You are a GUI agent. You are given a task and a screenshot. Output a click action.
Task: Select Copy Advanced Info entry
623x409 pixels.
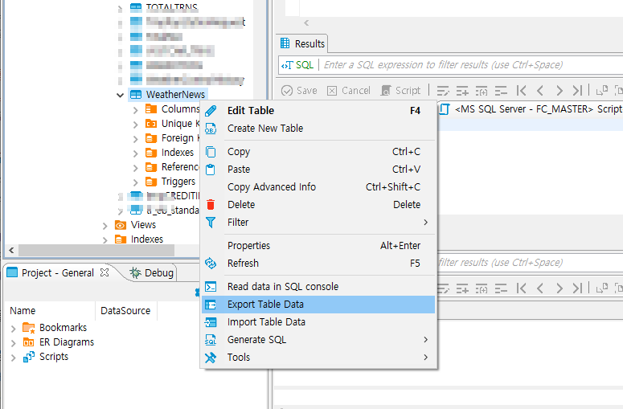[x=318, y=187]
